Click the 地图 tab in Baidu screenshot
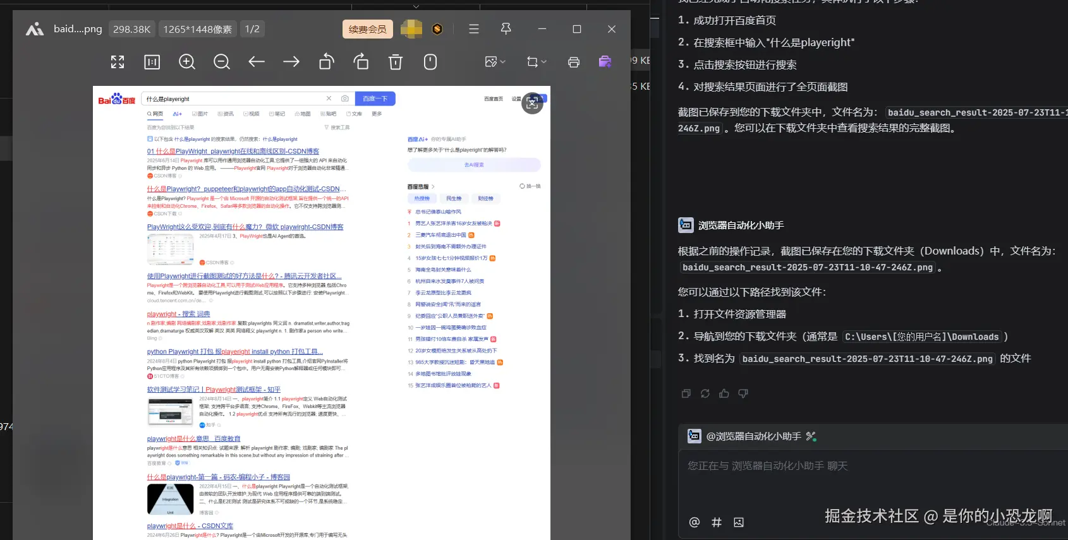 click(x=303, y=114)
